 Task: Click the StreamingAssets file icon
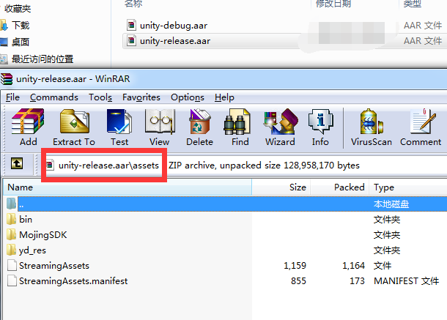[x=12, y=265]
